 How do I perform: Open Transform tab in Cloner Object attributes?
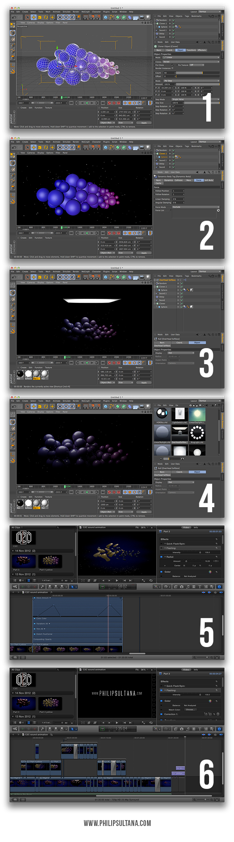click(191, 50)
